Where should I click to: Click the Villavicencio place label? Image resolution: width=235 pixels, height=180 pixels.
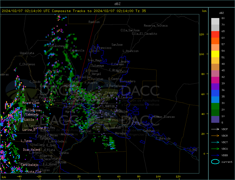(58, 46)
